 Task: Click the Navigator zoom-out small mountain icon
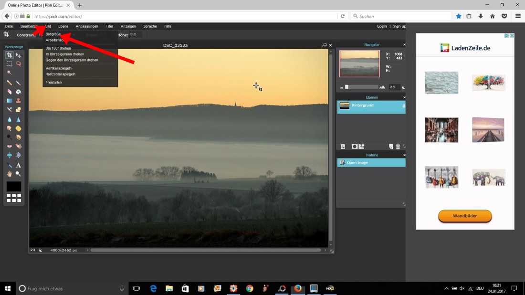tap(342, 87)
